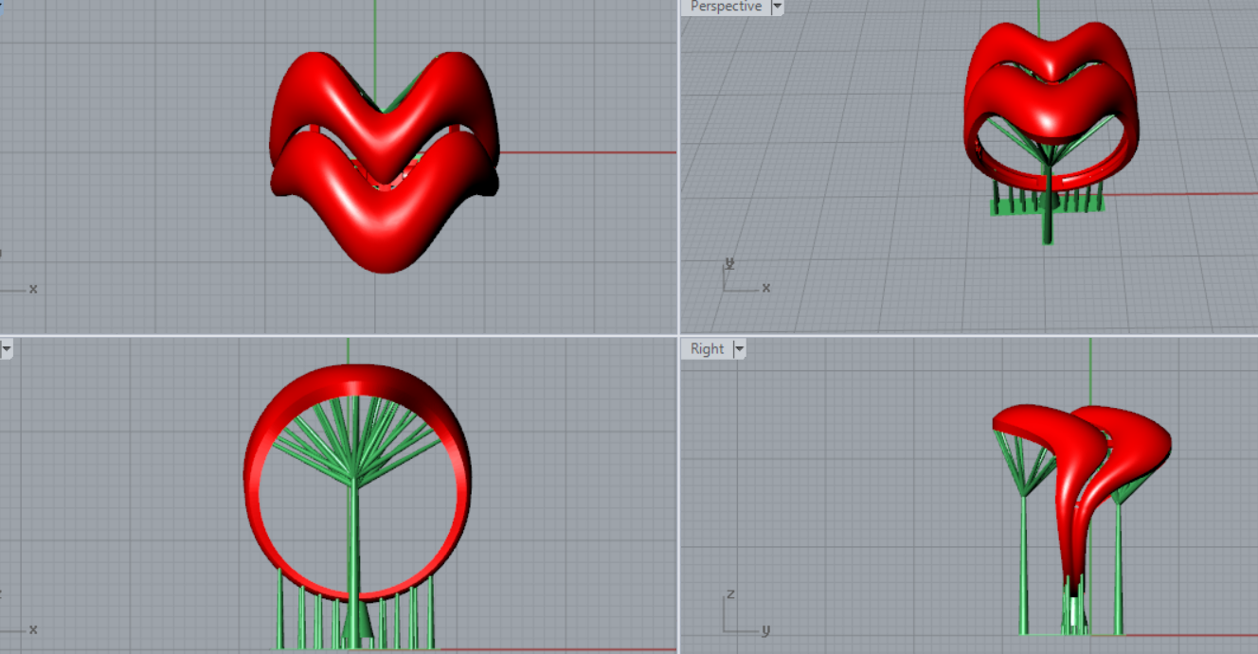Click the Right viewport title label
The width and height of the screenshot is (1258, 654).
707,349
